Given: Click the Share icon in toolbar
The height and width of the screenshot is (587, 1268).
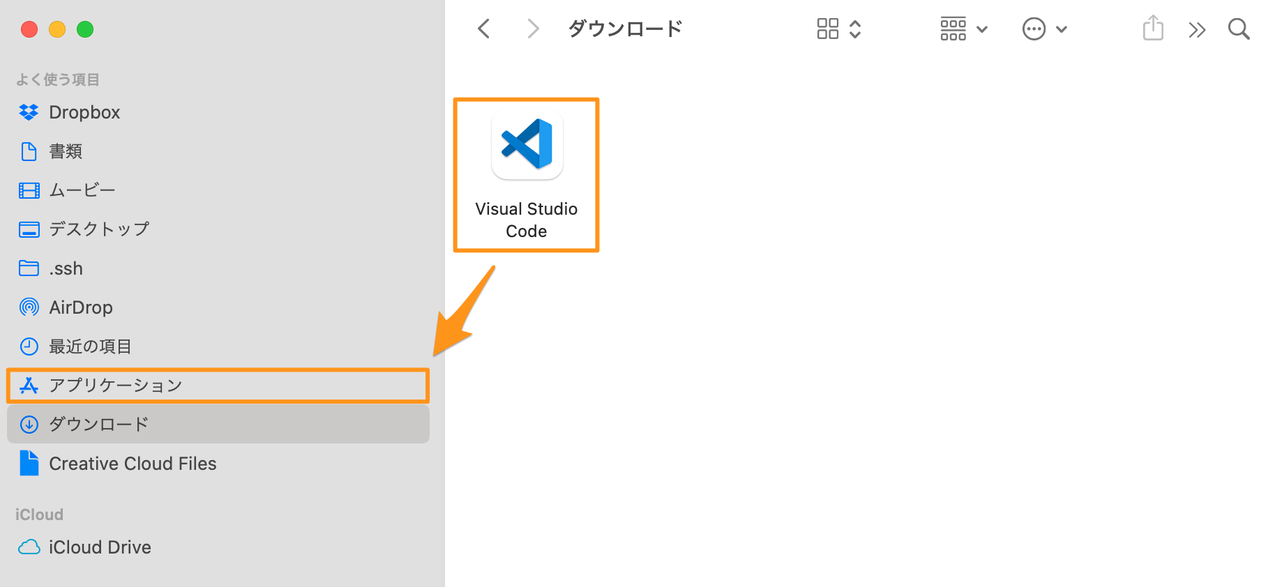Looking at the screenshot, I should click(1153, 29).
